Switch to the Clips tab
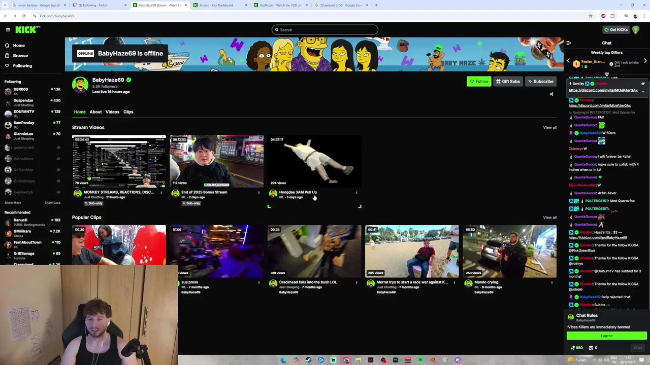 click(128, 112)
